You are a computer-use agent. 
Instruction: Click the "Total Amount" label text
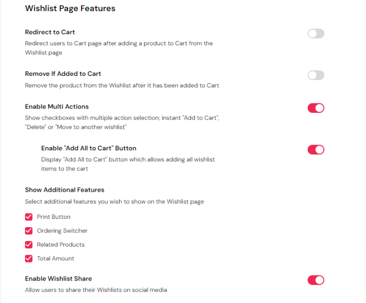55,258
